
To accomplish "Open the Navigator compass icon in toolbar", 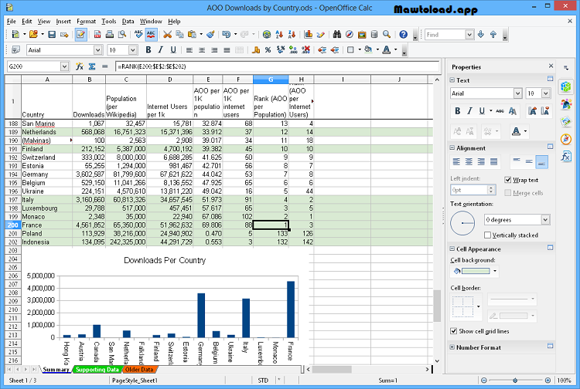I will [350, 34].
